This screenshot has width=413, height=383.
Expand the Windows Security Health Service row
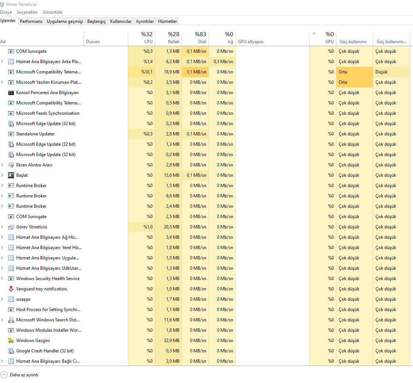point(2,279)
